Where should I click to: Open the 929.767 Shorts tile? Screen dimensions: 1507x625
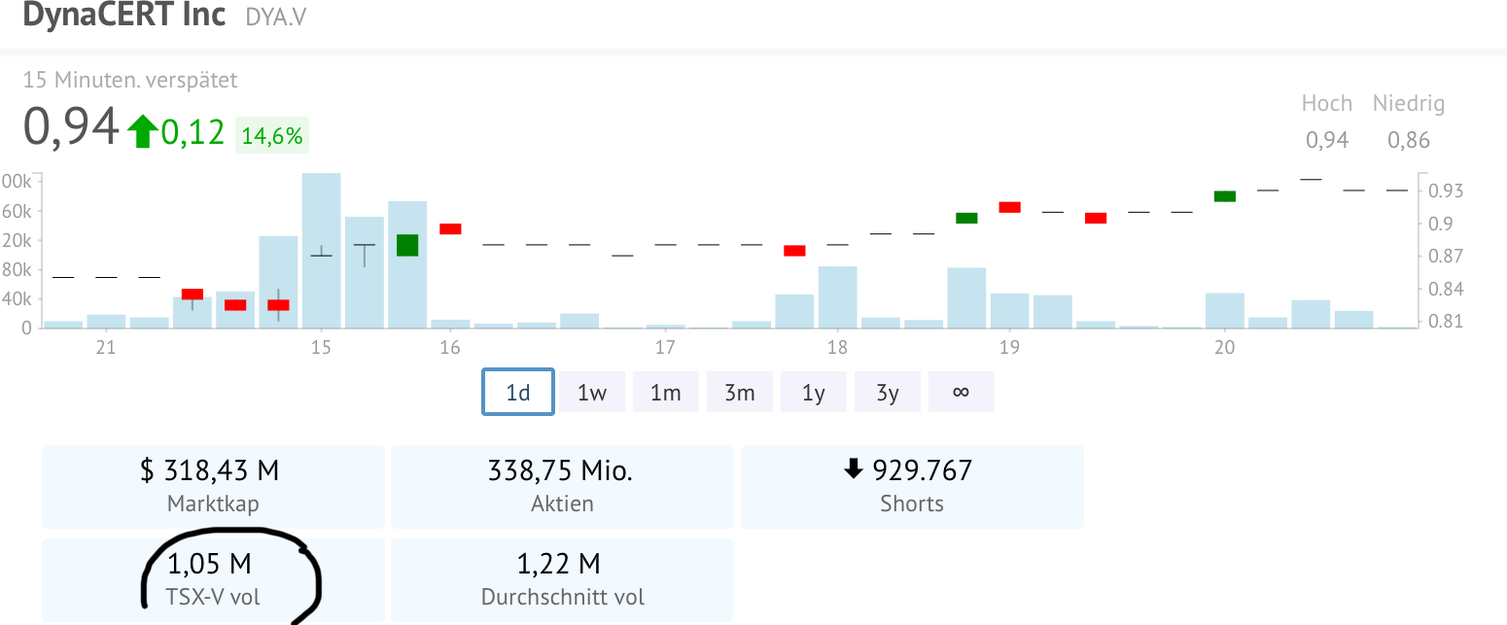[x=912, y=487]
